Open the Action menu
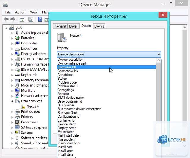The image size is (190, 158). (20, 12)
